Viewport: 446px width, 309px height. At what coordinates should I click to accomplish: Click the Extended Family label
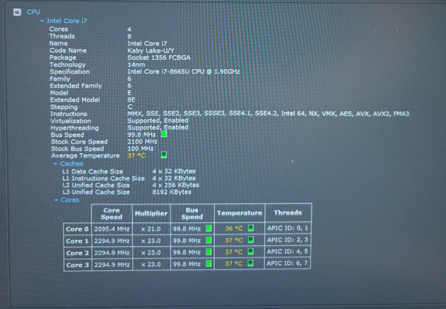coord(76,86)
